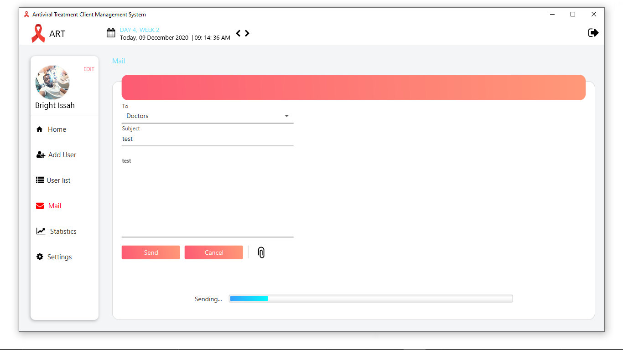Open the Home section icon

pyautogui.click(x=40, y=129)
